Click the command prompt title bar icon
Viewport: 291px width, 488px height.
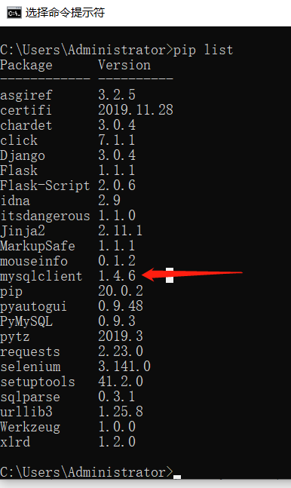tap(14, 13)
